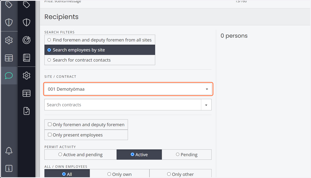
Task: Open the speech bubble messages icon
Action: coord(9,75)
